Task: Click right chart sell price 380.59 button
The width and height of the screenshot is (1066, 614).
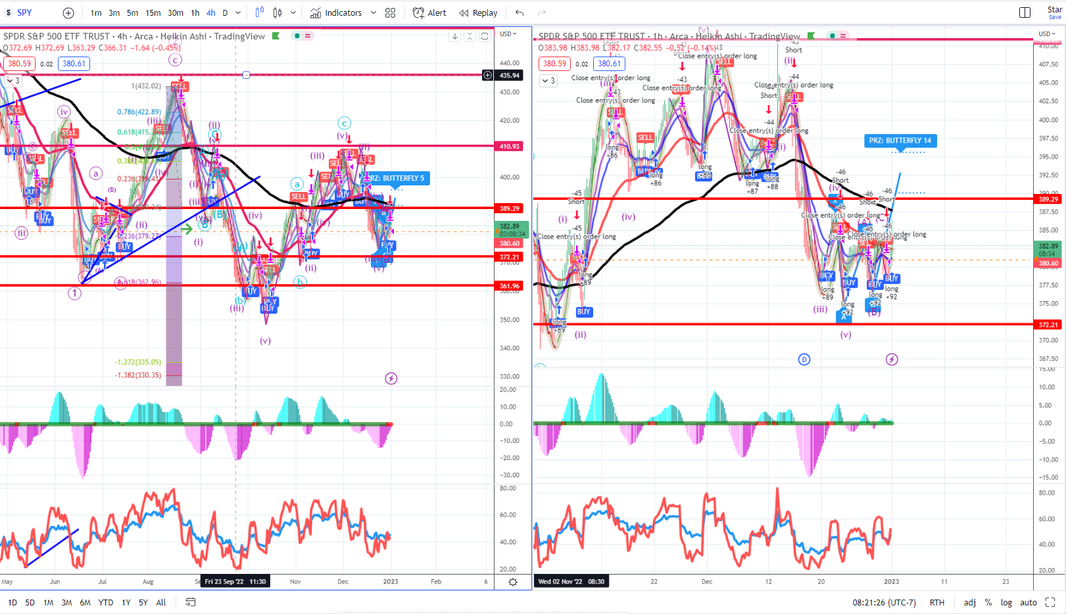Action: [554, 64]
